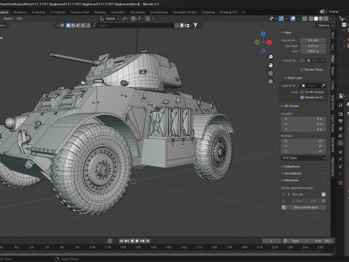Open the overlays options dropdown arrow
The image size is (349, 262).
pyautogui.click(x=297, y=19)
